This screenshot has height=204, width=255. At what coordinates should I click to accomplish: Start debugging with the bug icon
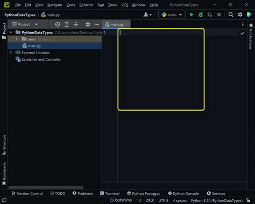[x=201, y=14]
